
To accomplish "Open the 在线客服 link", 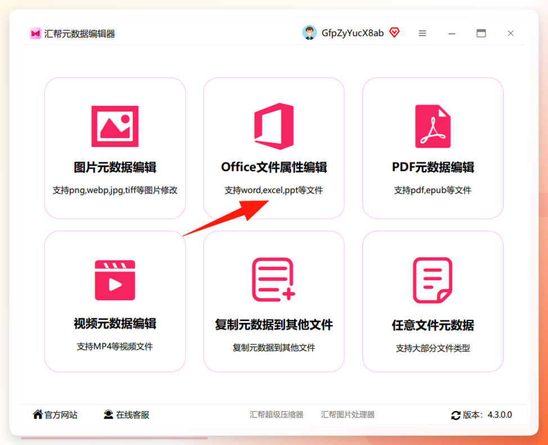I will pos(132,415).
